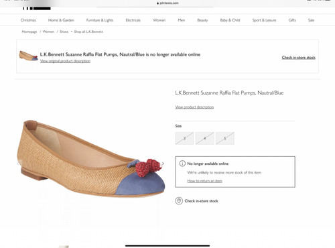Click the product title L.K.Bennett Suzanne Raffia
The width and height of the screenshot is (335, 248).
pos(229,93)
